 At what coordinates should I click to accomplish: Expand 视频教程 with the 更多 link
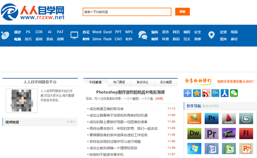[71, 122]
